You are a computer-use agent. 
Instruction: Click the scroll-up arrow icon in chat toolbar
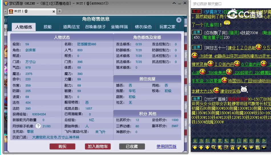click(x=201, y=148)
